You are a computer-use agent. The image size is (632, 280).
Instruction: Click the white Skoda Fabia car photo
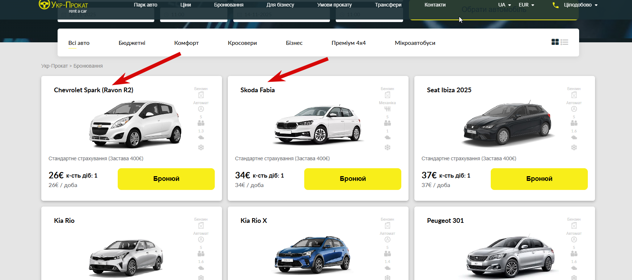coord(318,124)
